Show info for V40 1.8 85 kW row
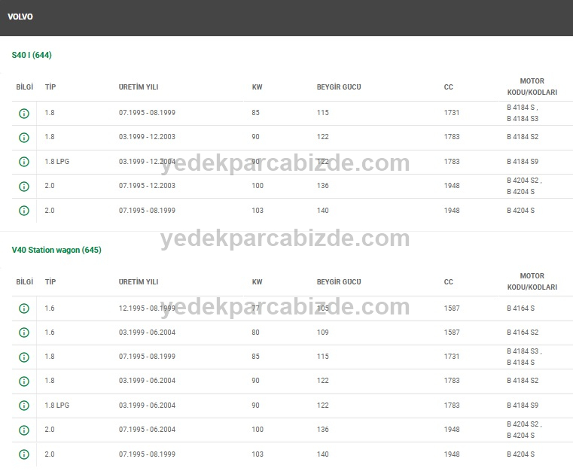Viewport: 573px width, 474px height. (24, 357)
